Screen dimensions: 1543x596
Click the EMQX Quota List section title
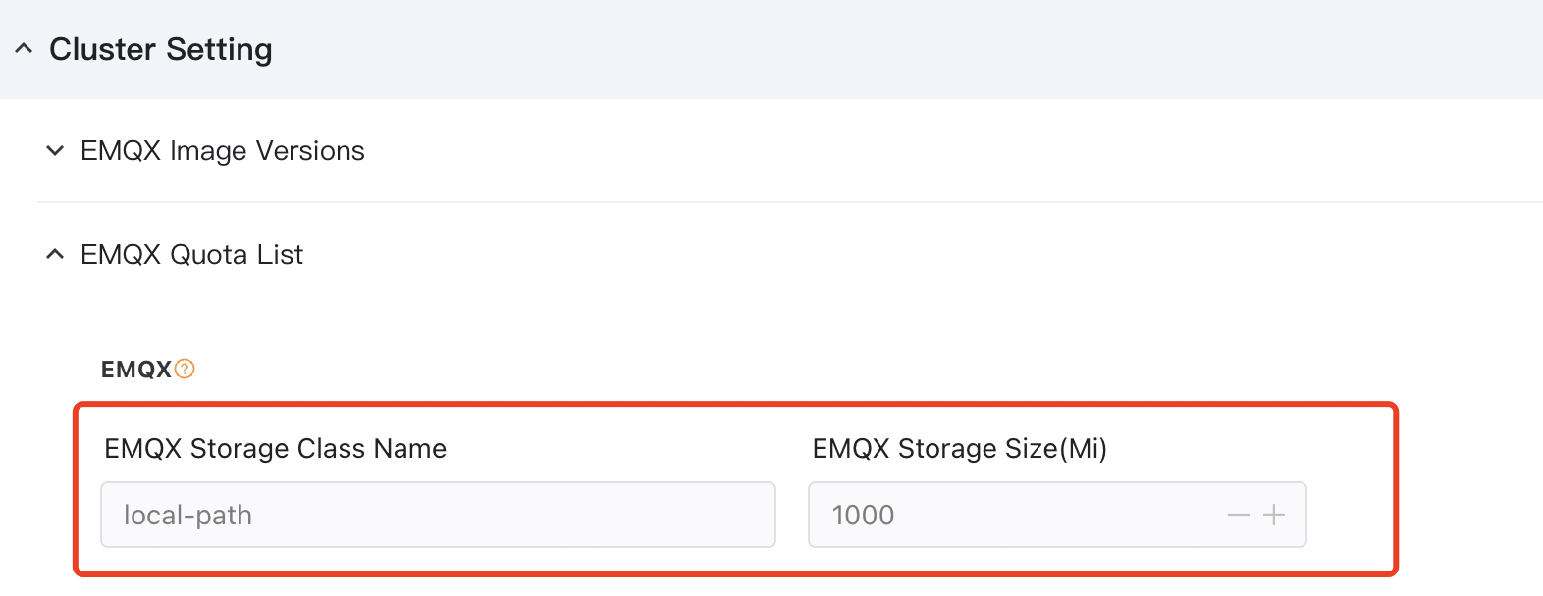tap(192, 255)
